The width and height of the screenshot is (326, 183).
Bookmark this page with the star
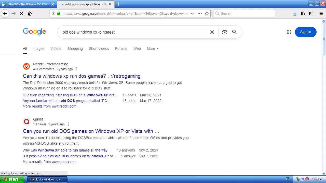click(207, 13)
